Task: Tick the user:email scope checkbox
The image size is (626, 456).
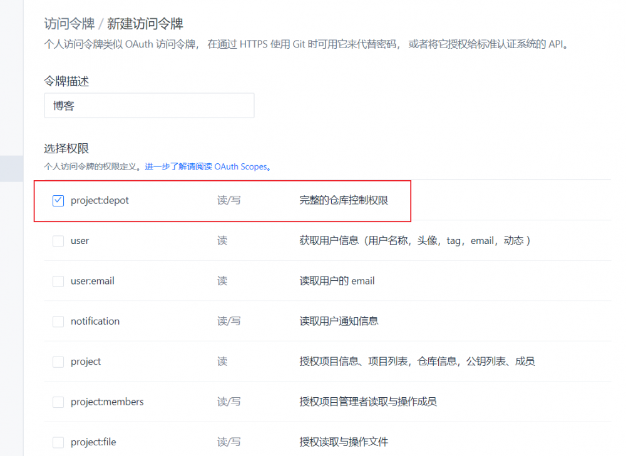Action: point(58,281)
